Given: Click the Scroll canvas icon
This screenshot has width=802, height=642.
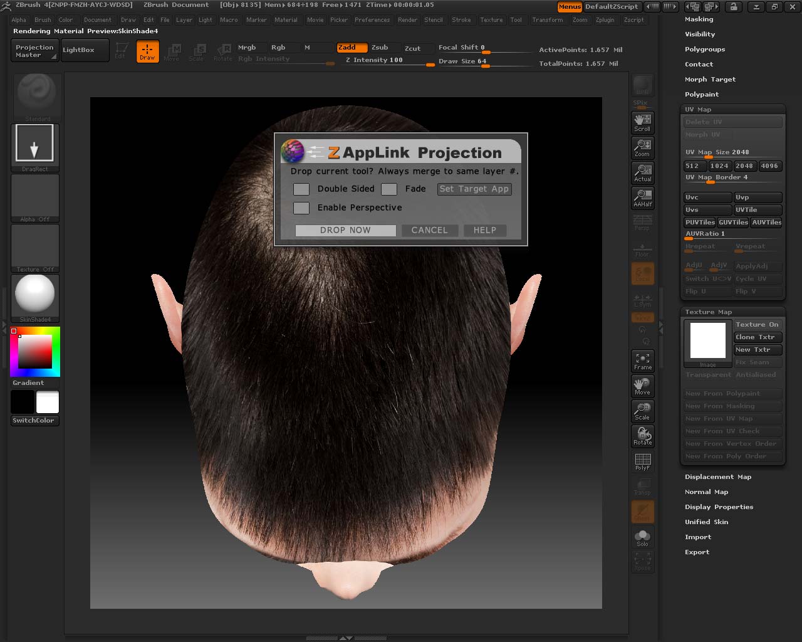Looking at the screenshot, I should (642, 122).
